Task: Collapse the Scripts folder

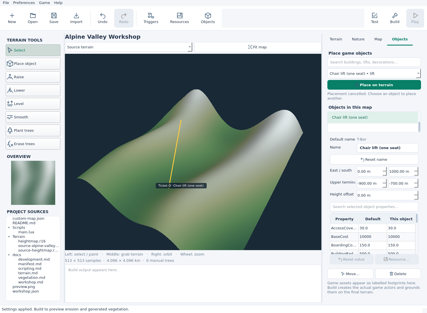Action: click(x=9, y=228)
